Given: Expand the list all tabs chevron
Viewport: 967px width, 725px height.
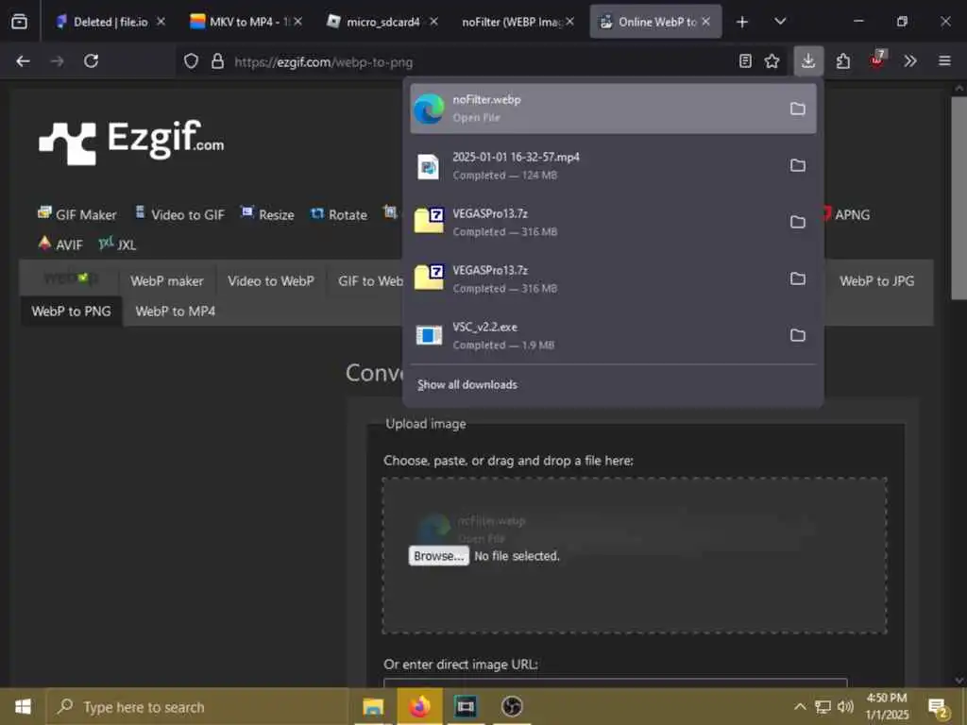Looking at the screenshot, I should point(780,22).
